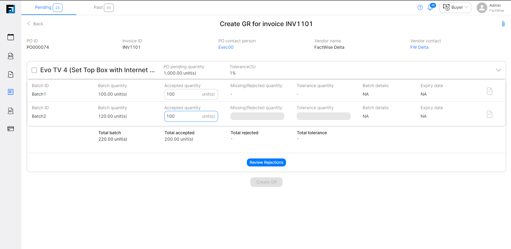Open Payments via the card icon in sidebar
The height and width of the screenshot is (249, 511).
click(10, 129)
